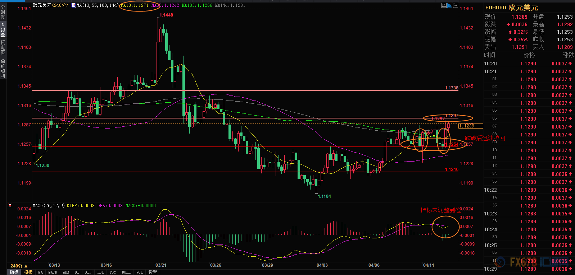Click the DIFF:0.0008 readout
The height and width of the screenshot is (275, 575).
tap(81, 206)
